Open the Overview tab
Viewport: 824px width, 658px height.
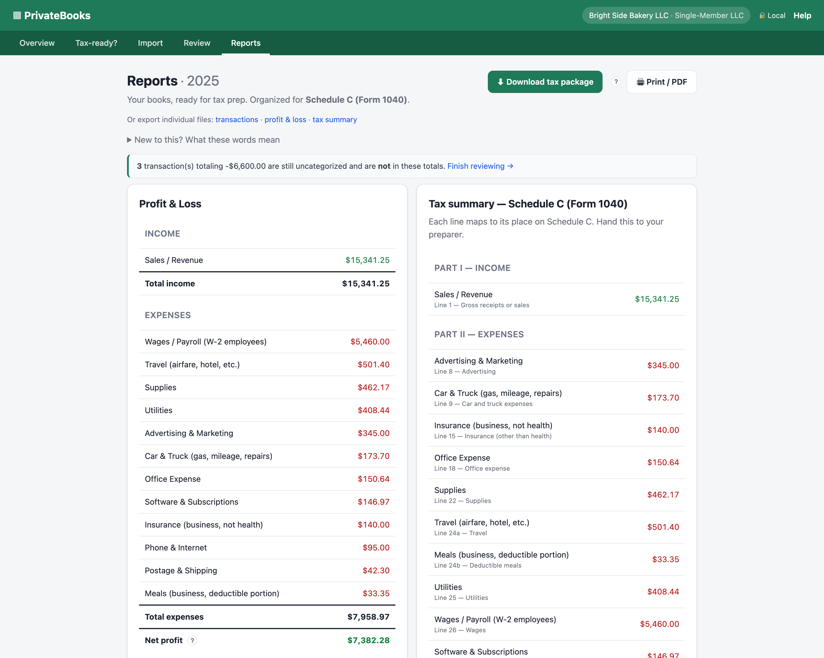coord(37,43)
